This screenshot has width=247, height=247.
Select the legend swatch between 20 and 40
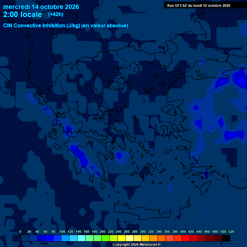click(33, 238)
